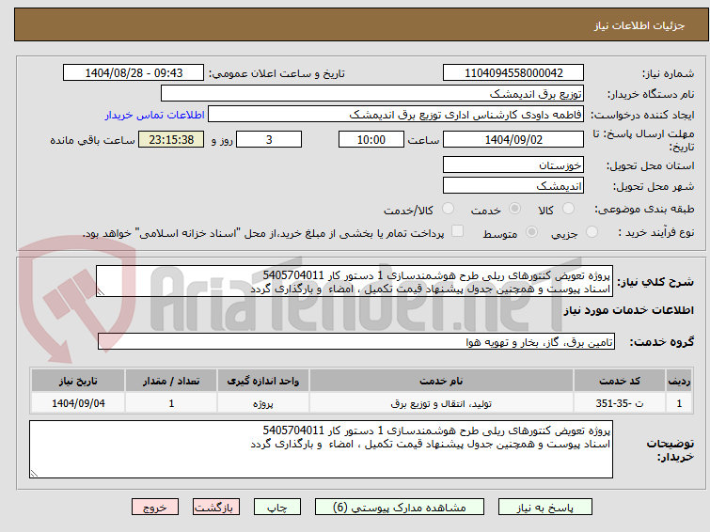
Task: Click the تاریخ نیاز column header
Action: [78, 381]
